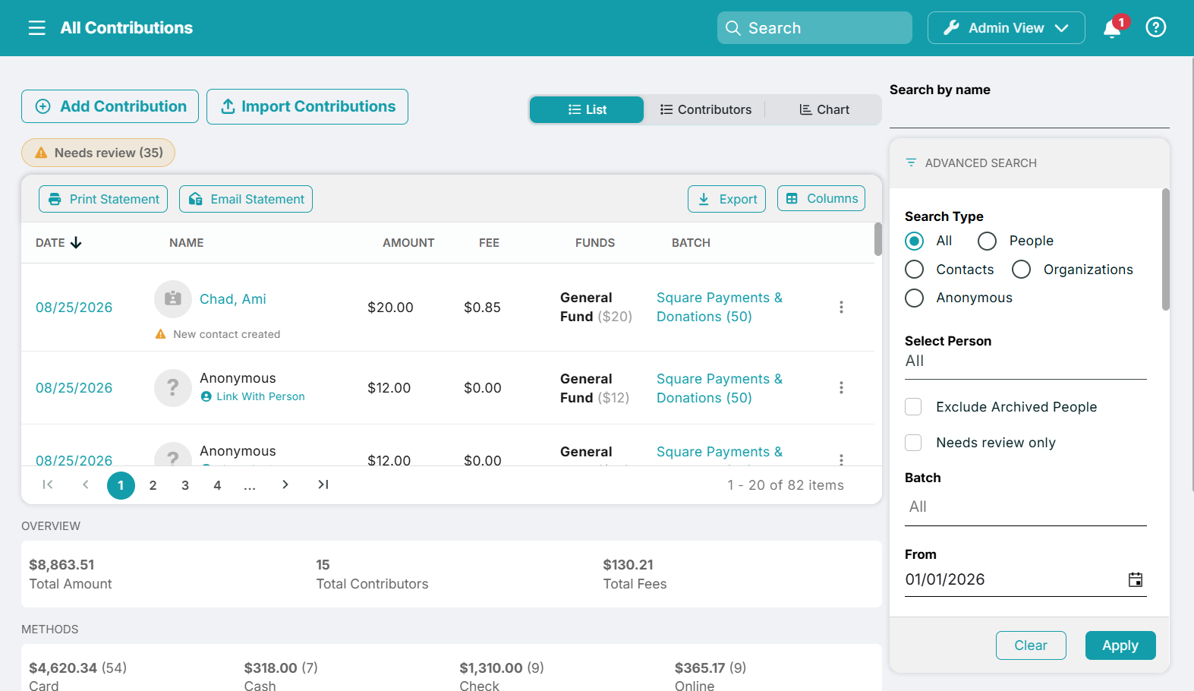Check Exclude Archived People

click(913, 407)
